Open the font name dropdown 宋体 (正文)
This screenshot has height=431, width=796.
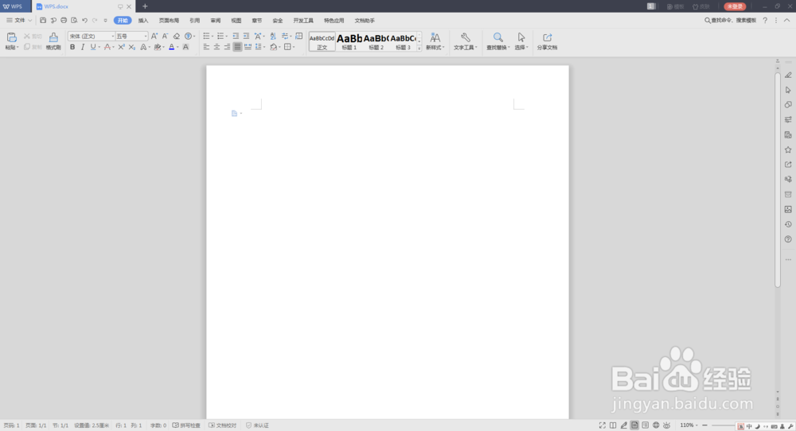(x=113, y=37)
